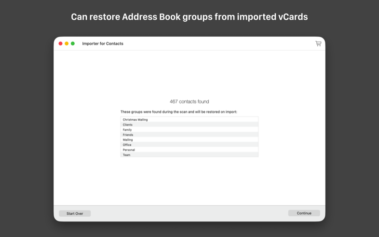The height and width of the screenshot is (237, 379).
Task: Click the 467 contacts found text
Action: pos(189,102)
